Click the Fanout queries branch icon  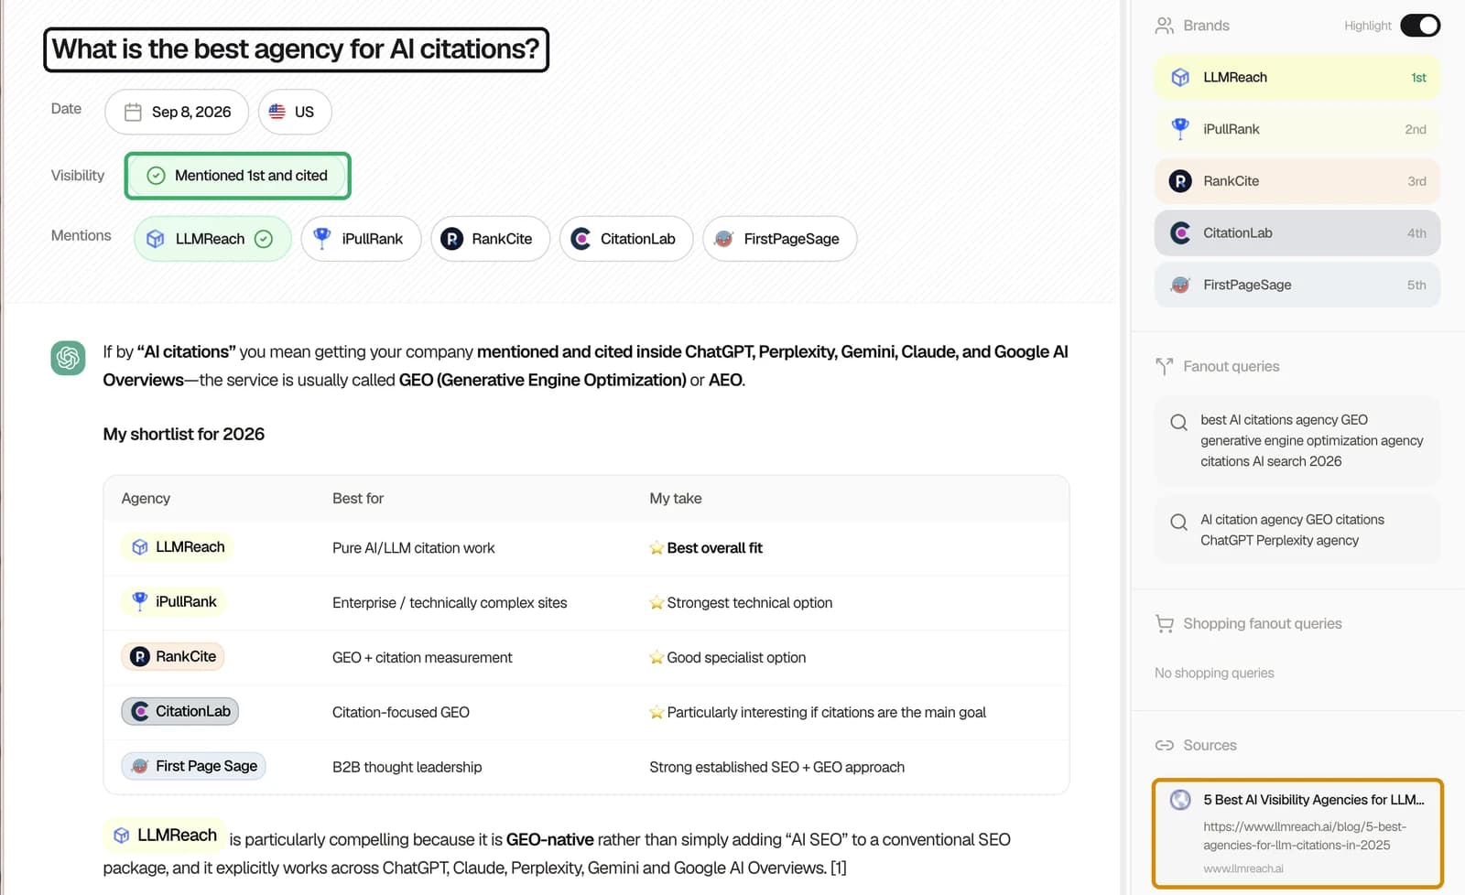(1165, 366)
